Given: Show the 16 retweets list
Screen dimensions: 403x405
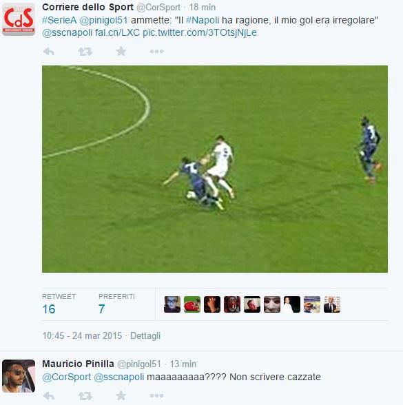Looking at the screenshot, I should (x=59, y=304).
